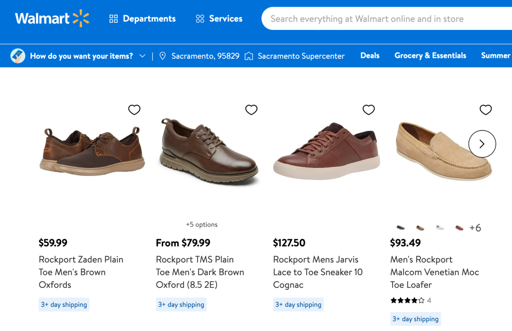This screenshot has height=331, width=512.
Task: Open Jarvis Cognac sneaker image
Action: point(327,151)
